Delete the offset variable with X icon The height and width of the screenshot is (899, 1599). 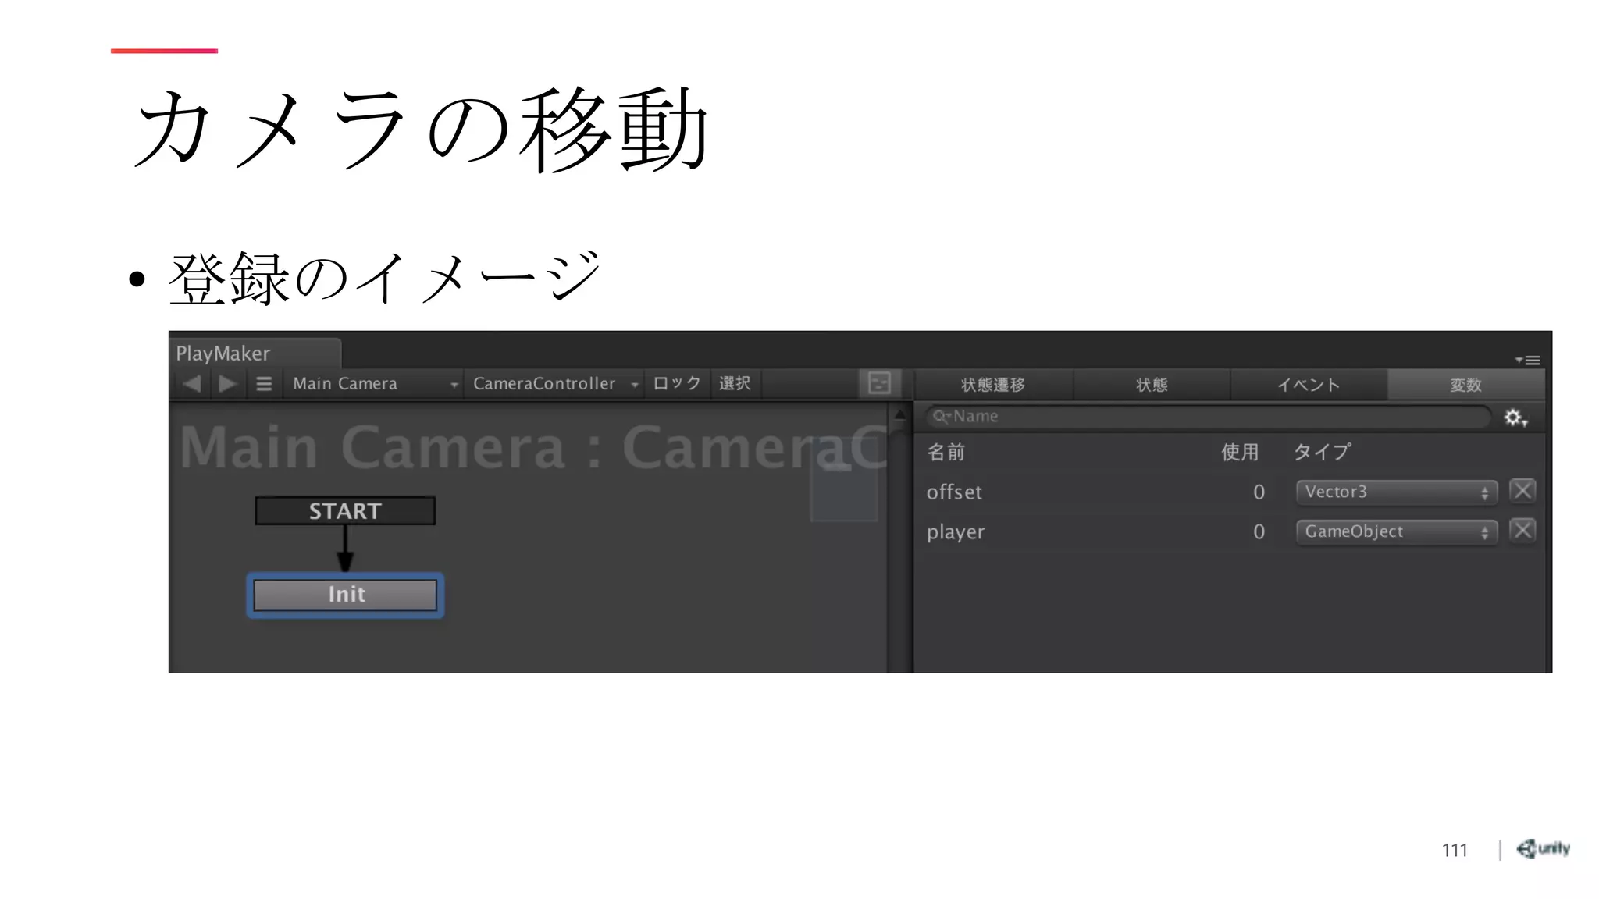(1522, 491)
